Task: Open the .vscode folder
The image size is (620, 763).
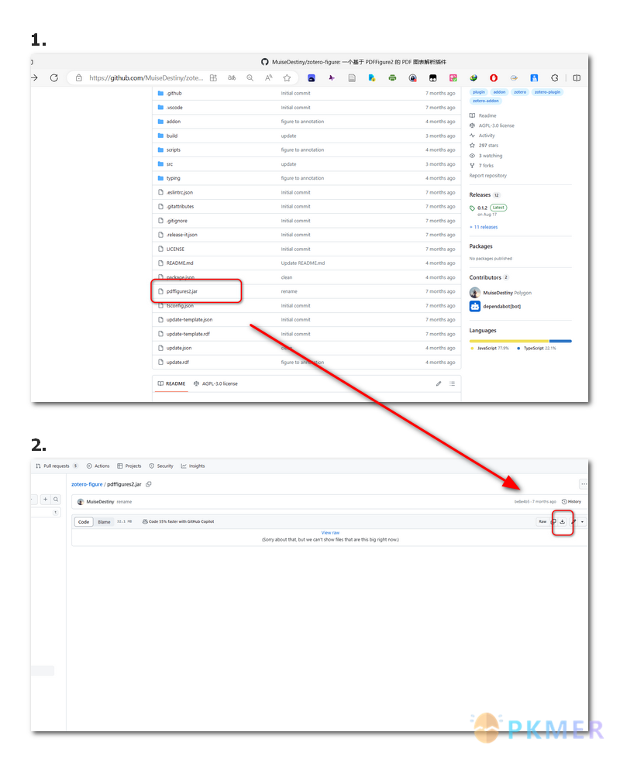Action: pyautogui.click(x=174, y=107)
